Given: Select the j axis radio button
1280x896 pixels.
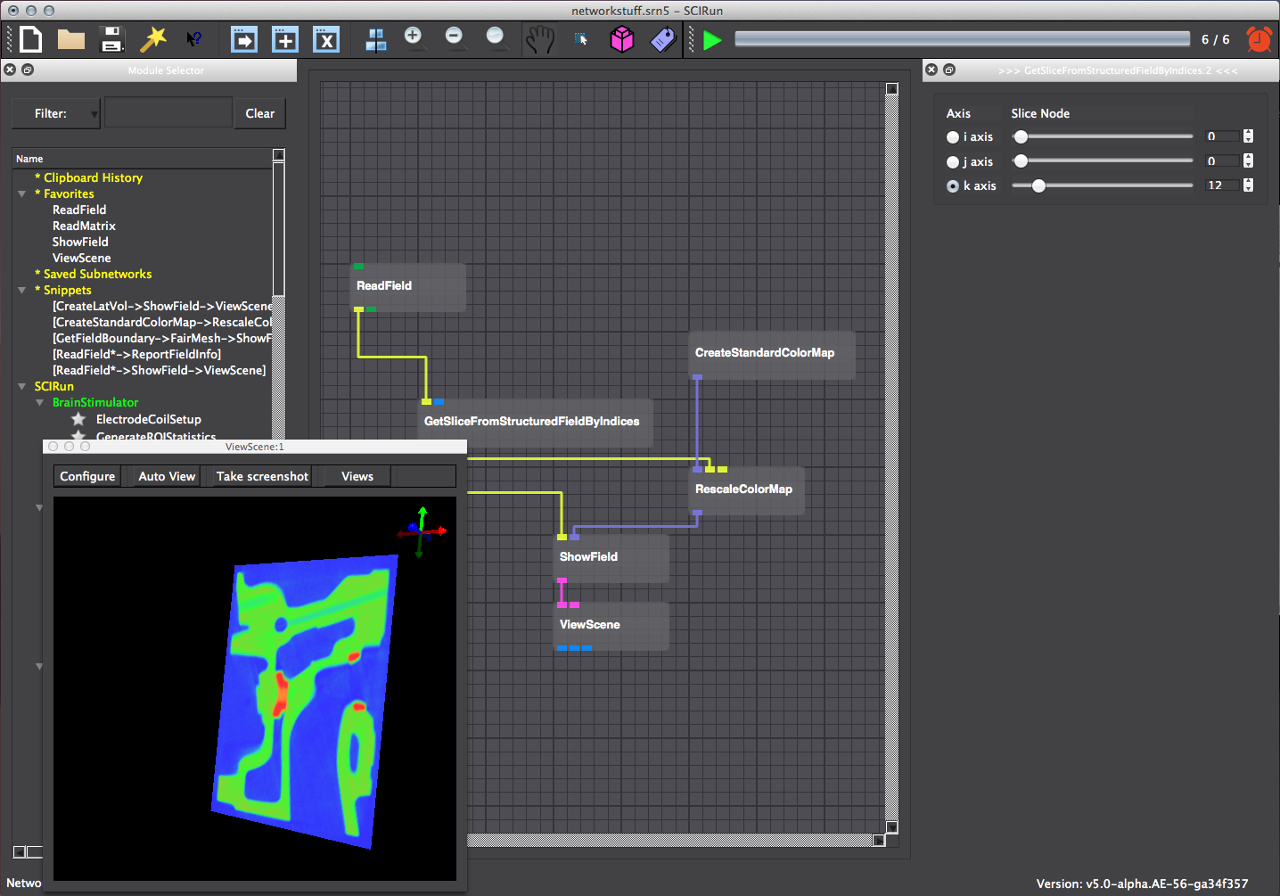Looking at the screenshot, I should [953, 162].
